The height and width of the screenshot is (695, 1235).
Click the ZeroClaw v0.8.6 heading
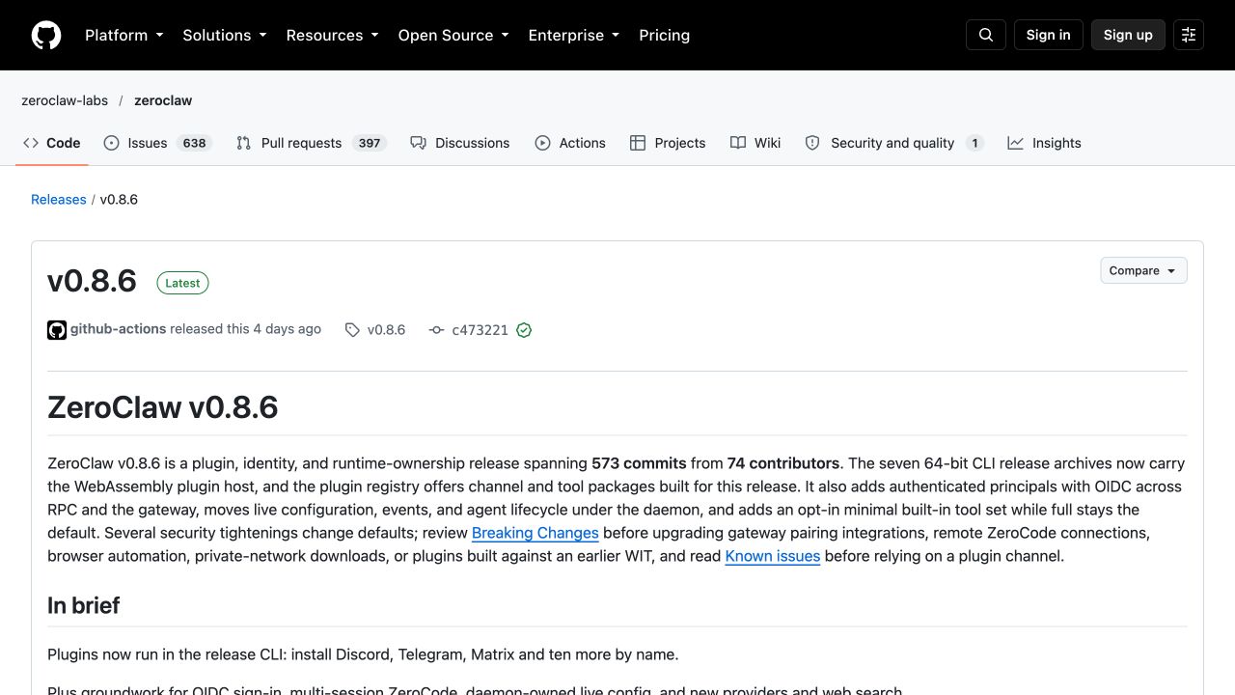click(x=163, y=407)
